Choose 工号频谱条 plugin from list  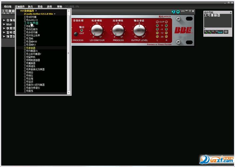click(29, 66)
